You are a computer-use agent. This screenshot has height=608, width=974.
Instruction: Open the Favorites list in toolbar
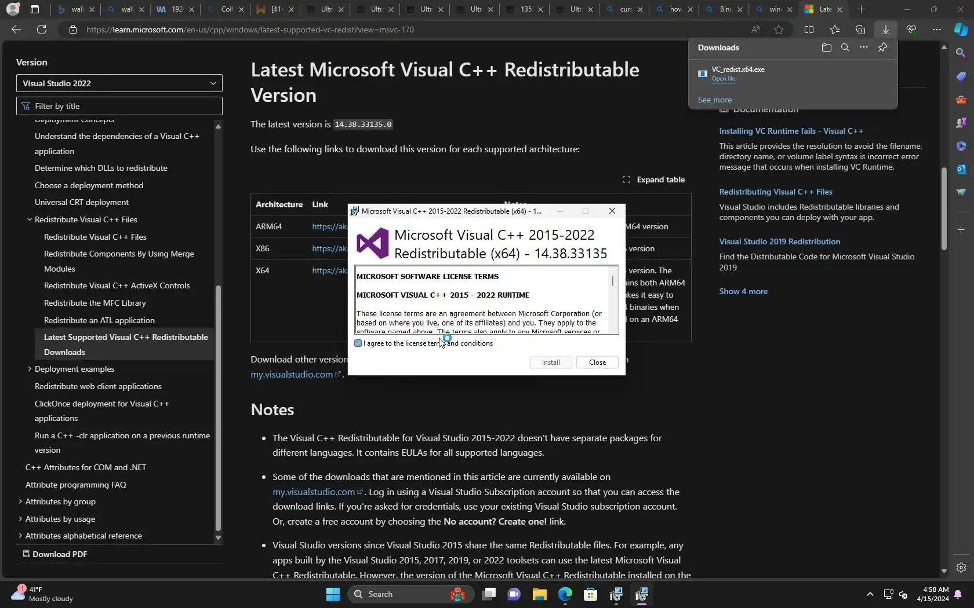835,30
